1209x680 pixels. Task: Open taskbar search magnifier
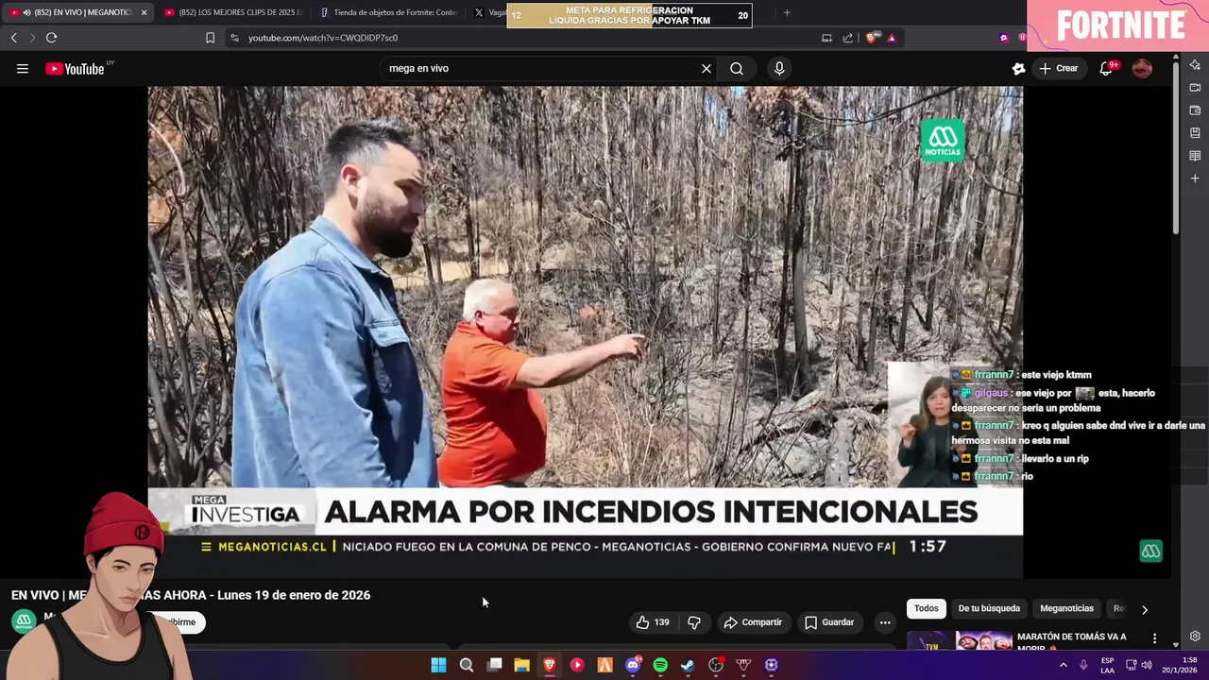(467, 665)
